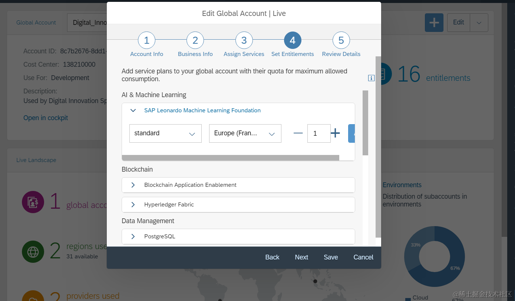Viewport: 515px width, 301px height.
Task: Click the Save button
Action: coord(331,257)
